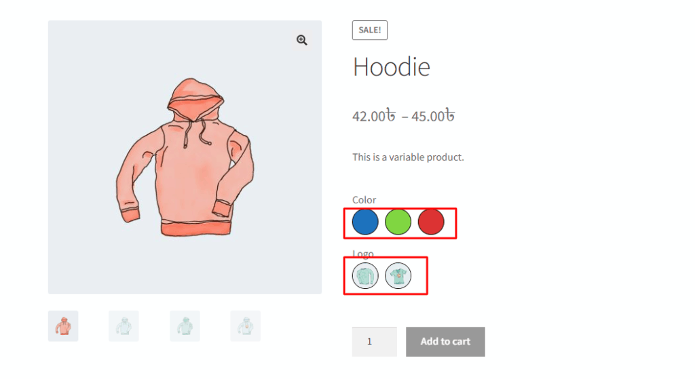Click the Color attribute label
The width and height of the screenshot is (695, 379).
[x=364, y=200]
